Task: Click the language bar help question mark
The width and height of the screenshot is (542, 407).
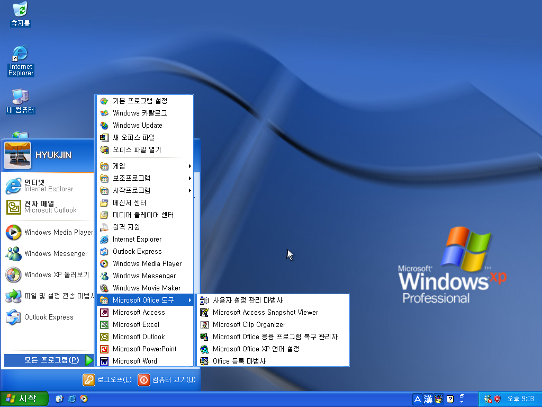Action: [x=450, y=400]
